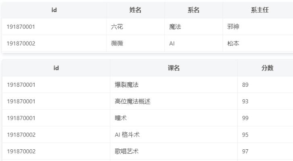293x161 pixels.
Task: Click the id header in top table
Action: coord(54,10)
